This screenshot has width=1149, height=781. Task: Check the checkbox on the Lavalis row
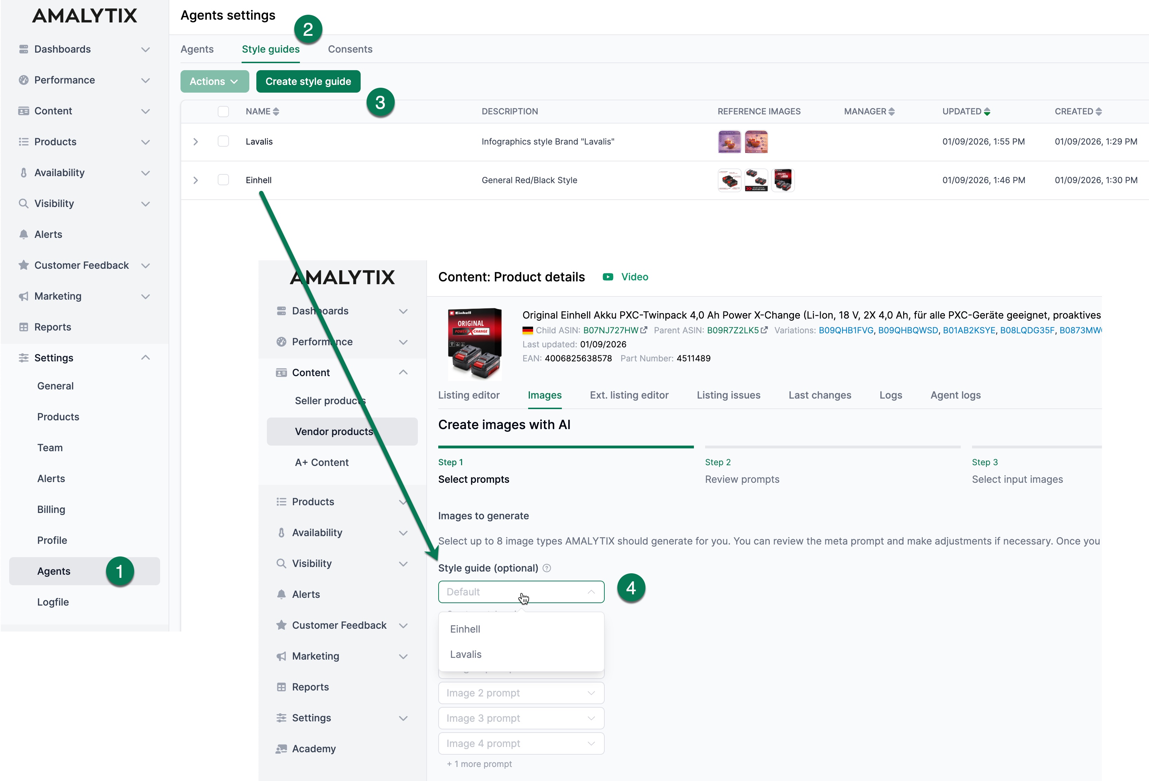[x=223, y=141]
